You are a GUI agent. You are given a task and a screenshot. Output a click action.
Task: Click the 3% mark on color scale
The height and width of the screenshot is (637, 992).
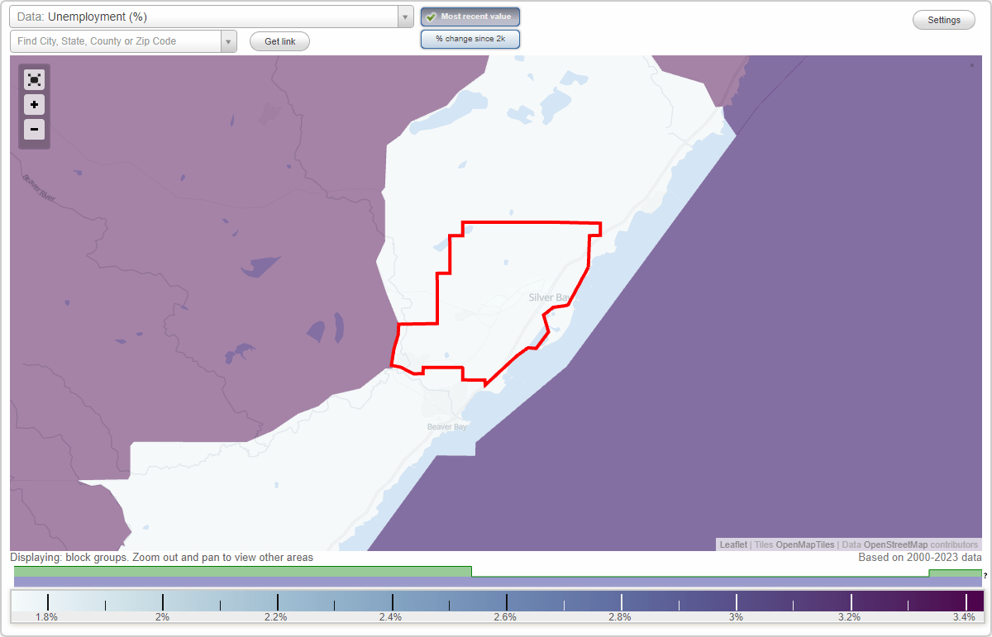click(x=736, y=617)
